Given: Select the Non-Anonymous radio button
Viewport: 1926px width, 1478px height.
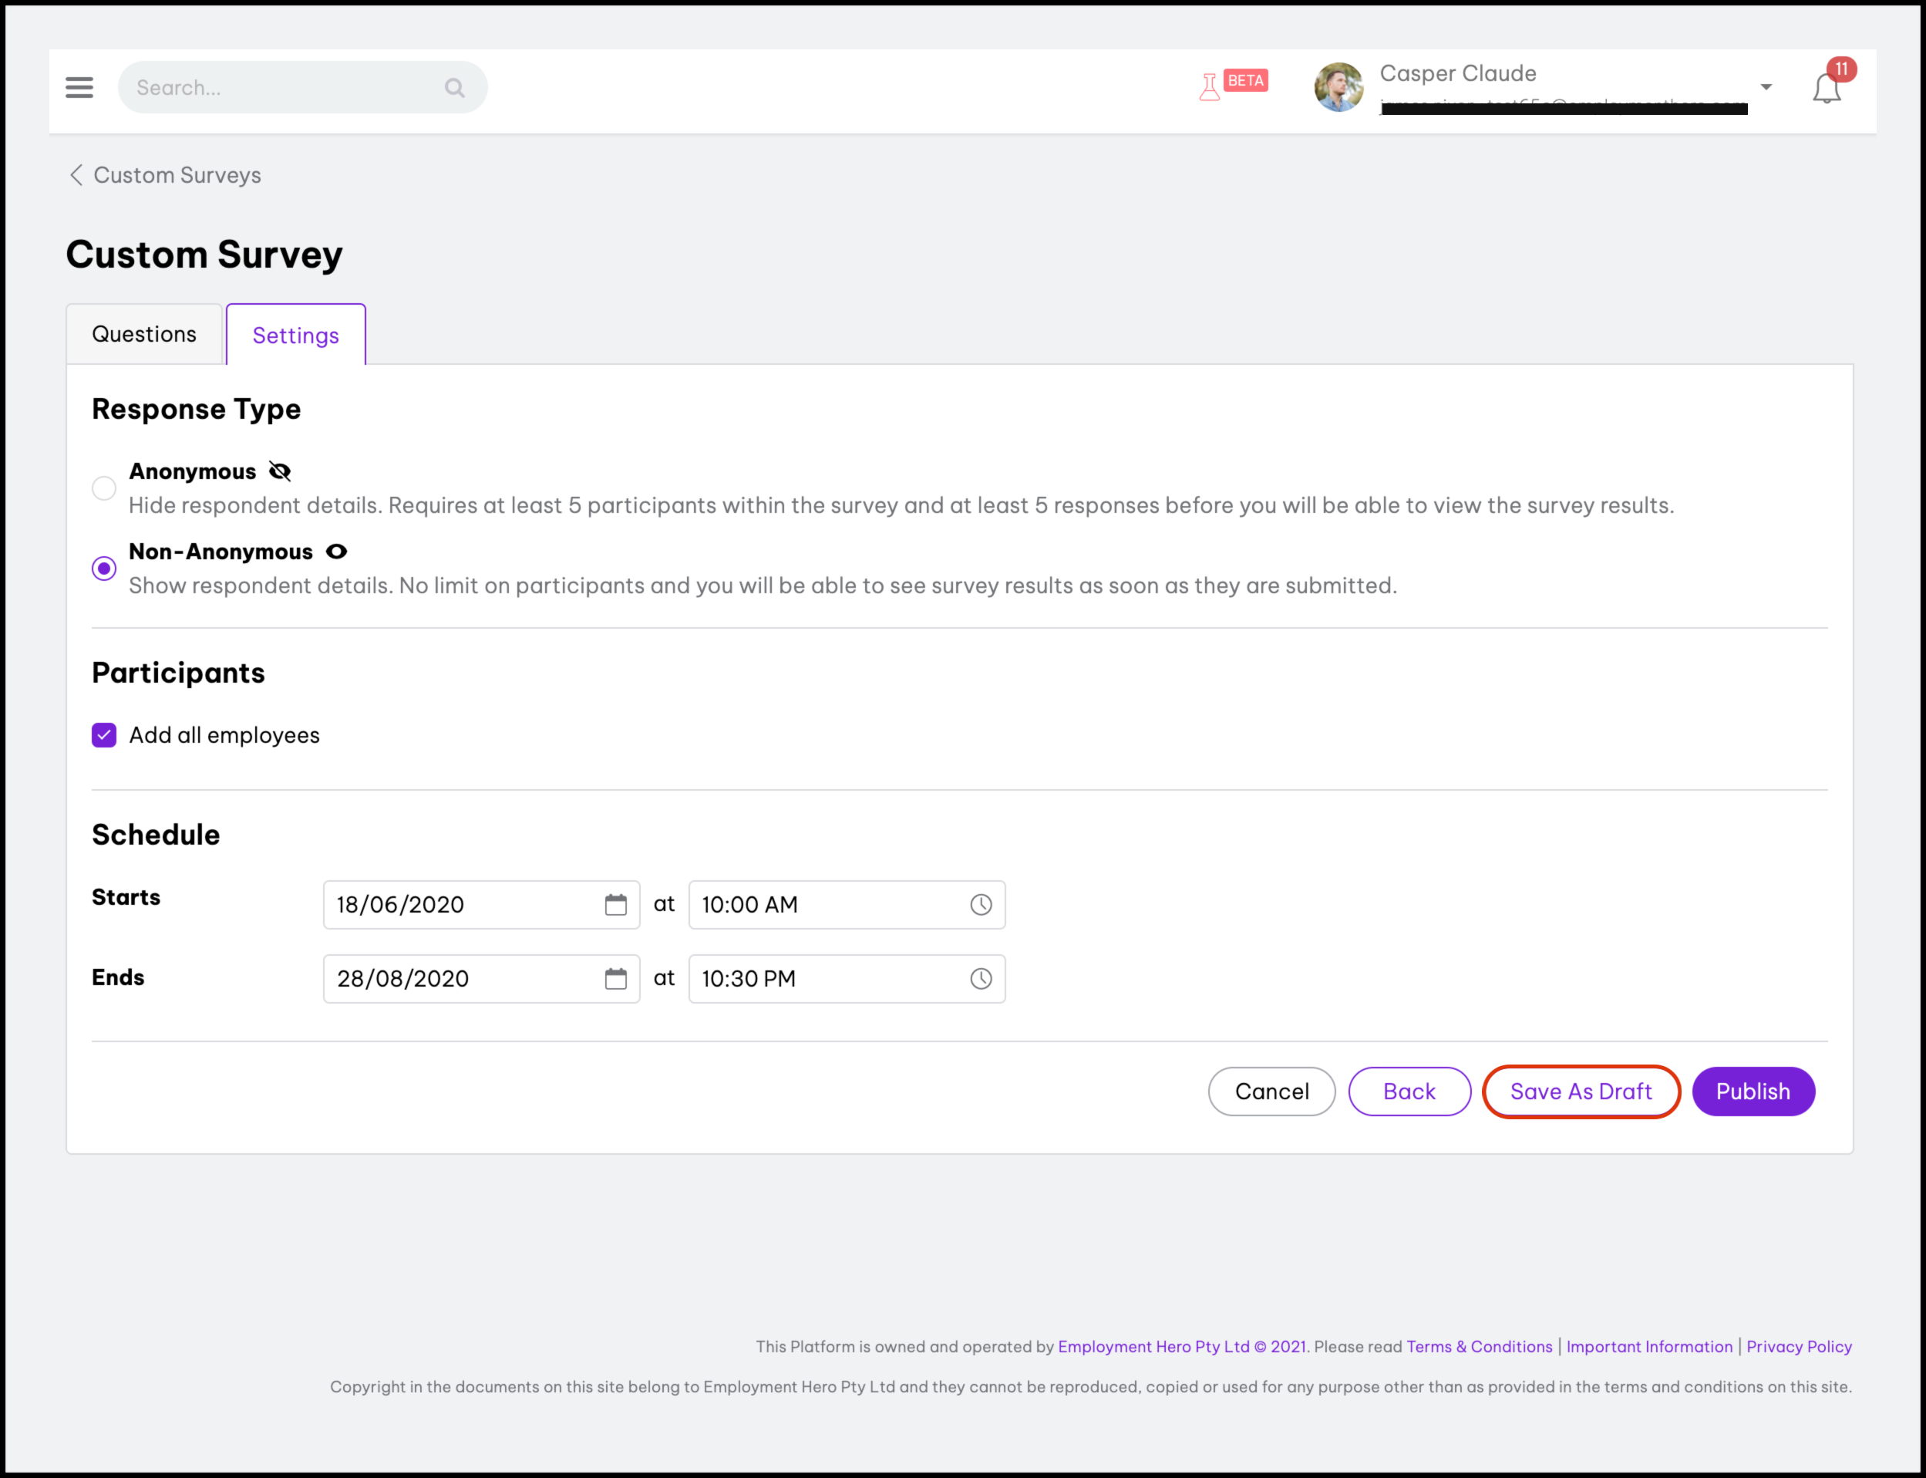Looking at the screenshot, I should (x=104, y=569).
